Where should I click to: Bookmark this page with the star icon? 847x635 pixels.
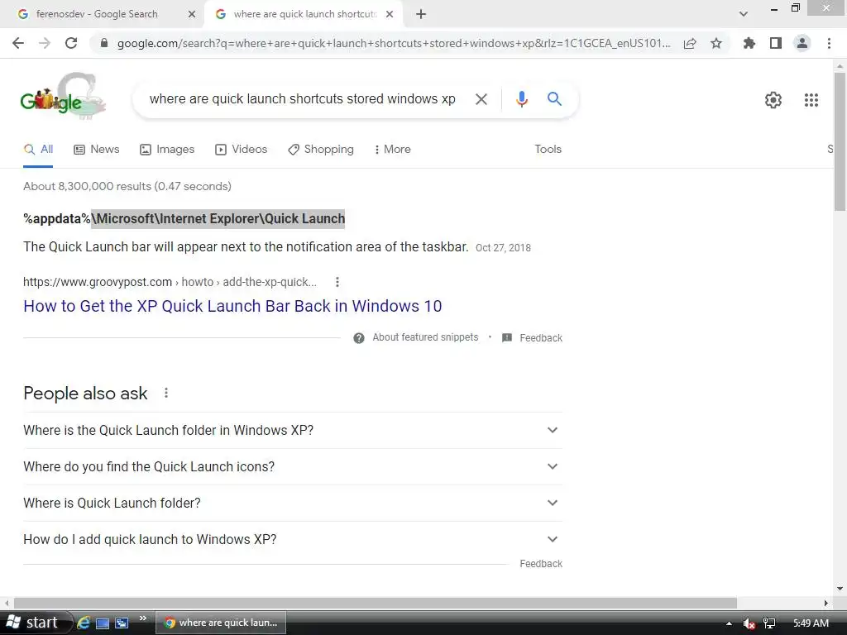pos(716,43)
